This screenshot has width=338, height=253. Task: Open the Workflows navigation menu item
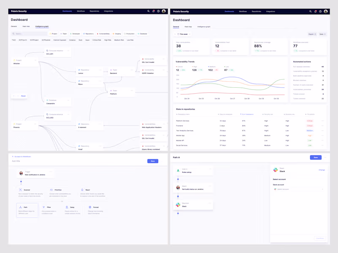click(81, 11)
